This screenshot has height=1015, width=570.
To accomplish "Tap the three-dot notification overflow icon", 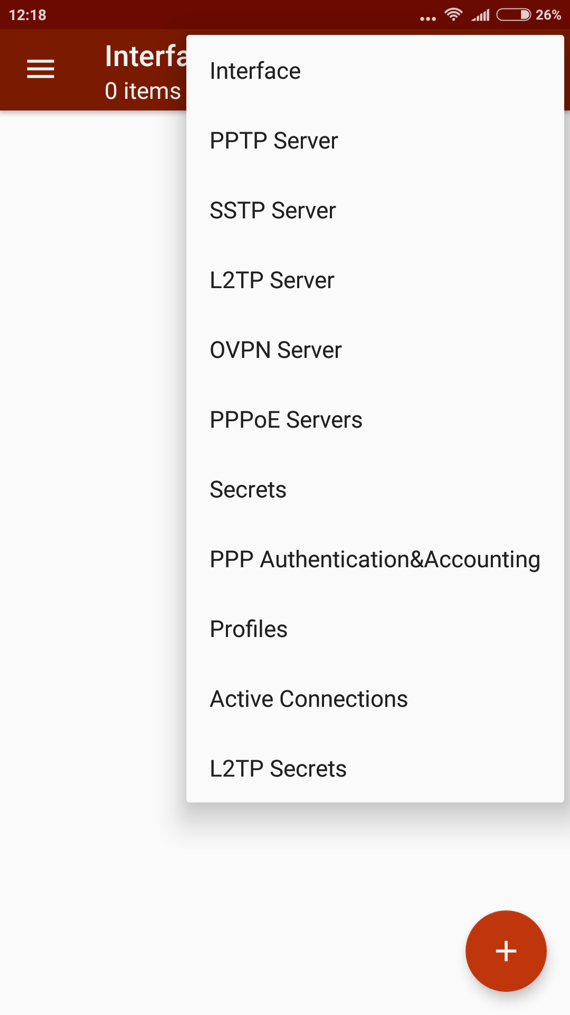I will [427, 19].
